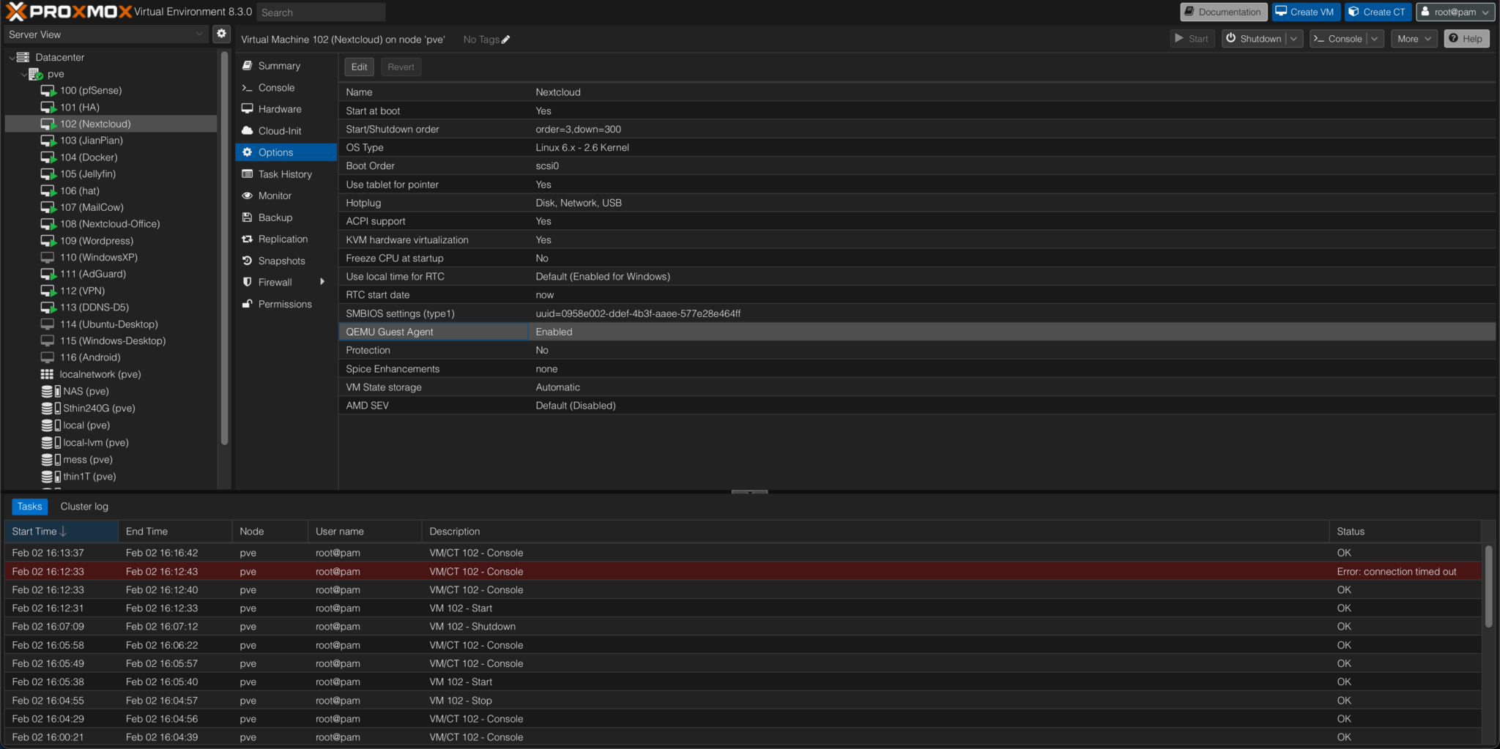Open the root@pam user menu
This screenshot has width=1500, height=749.
click(1455, 12)
